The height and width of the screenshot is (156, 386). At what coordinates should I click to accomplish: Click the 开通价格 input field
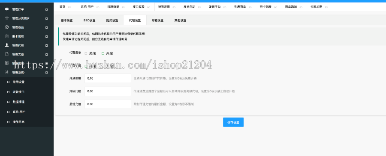click(108, 78)
